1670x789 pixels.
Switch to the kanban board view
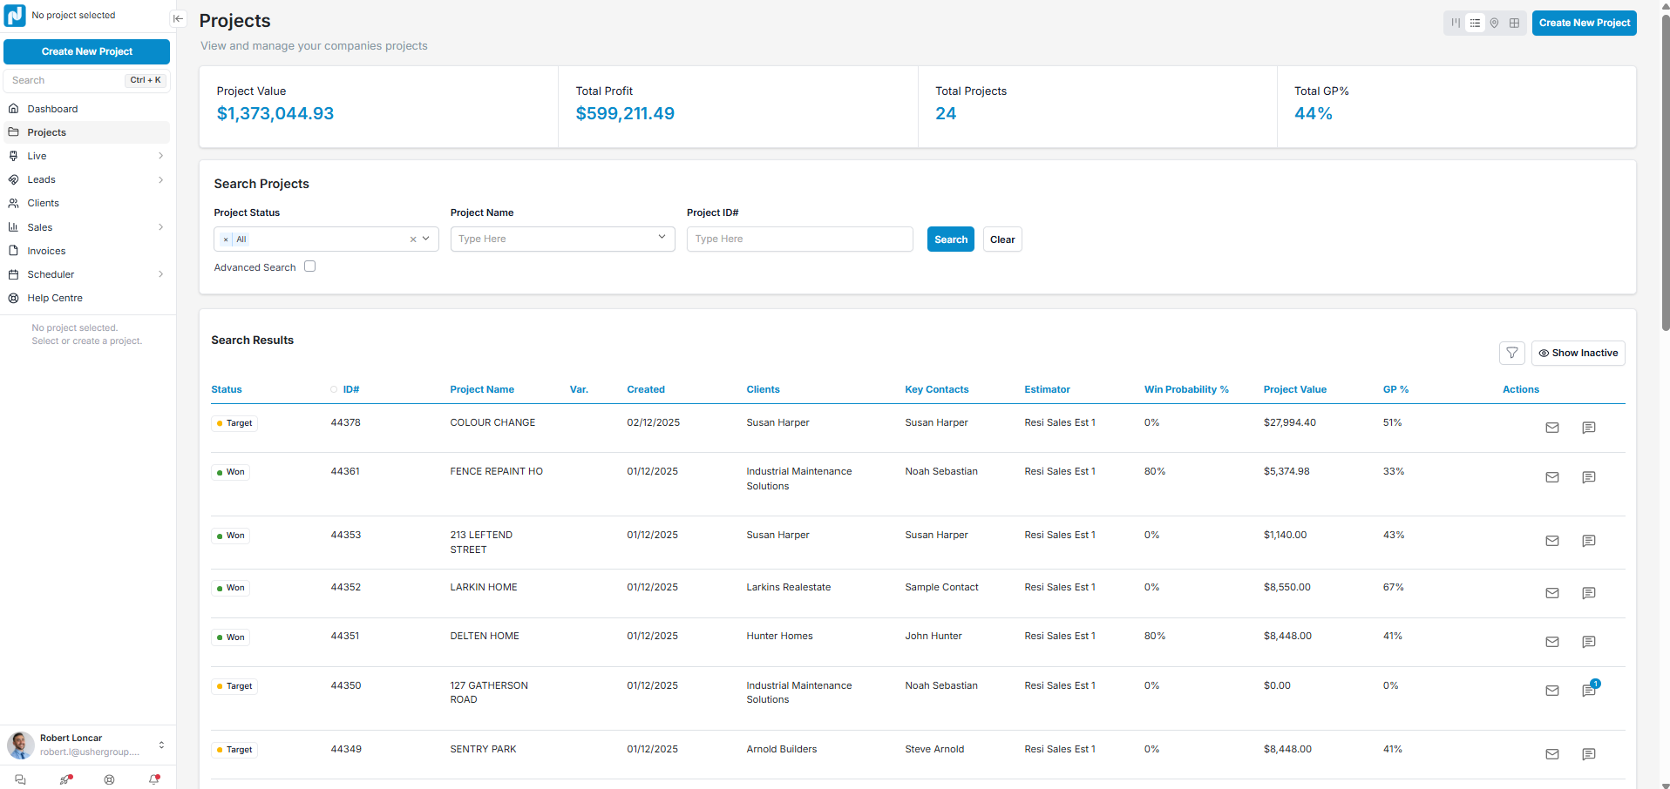pyautogui.click(x=1456, y=24)
